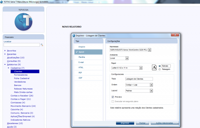
Task: Click the Localizar search field
Action: 22,45
